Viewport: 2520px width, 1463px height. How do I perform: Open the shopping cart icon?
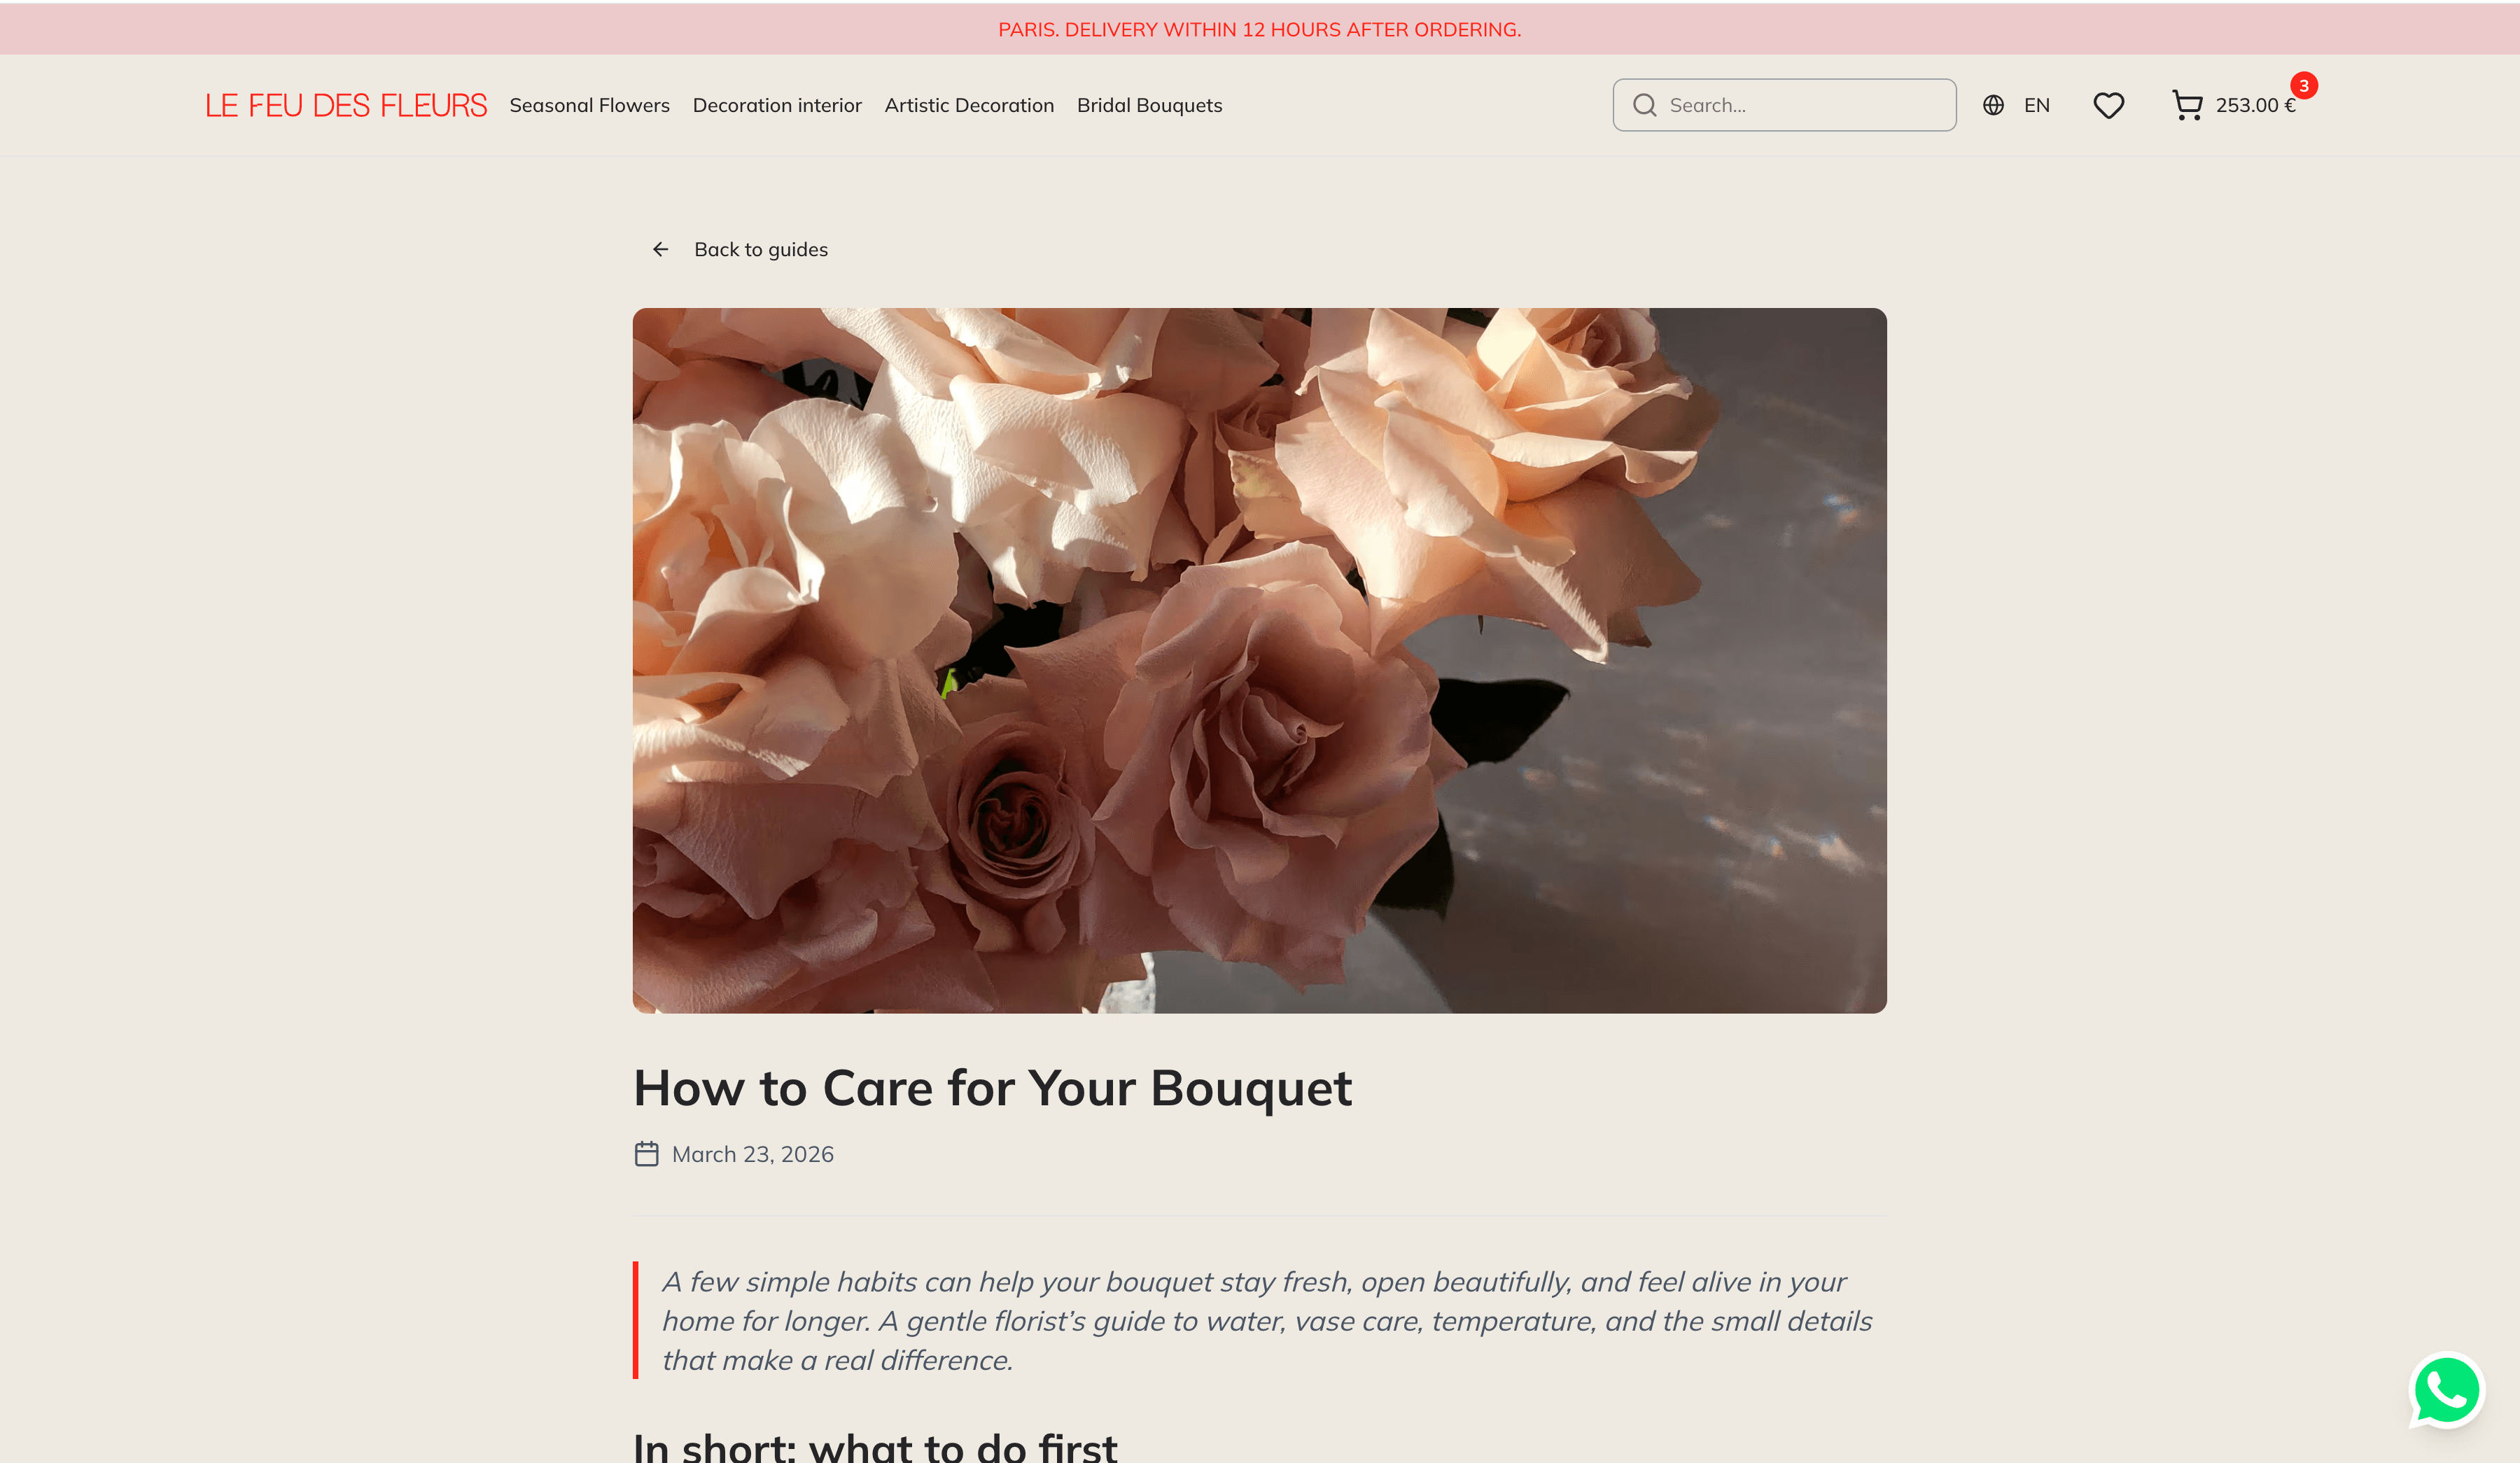(2187, 105)
